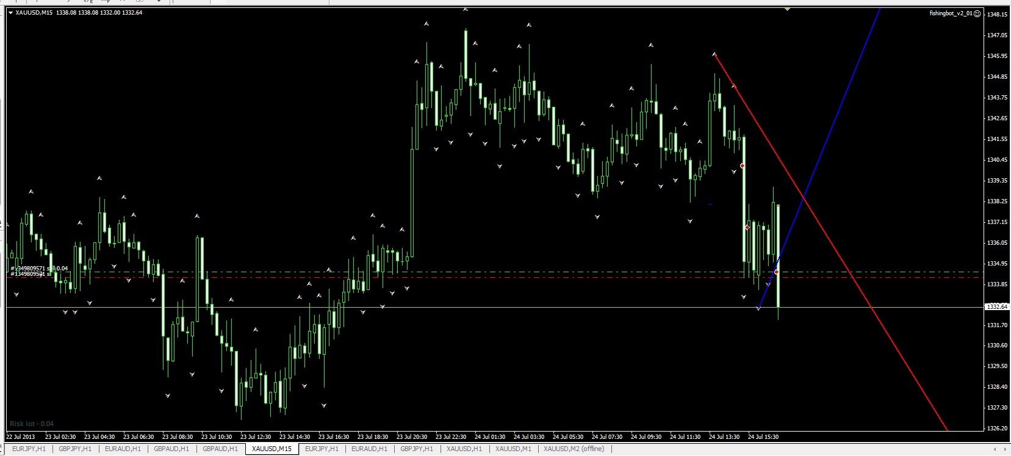1011x456 pixels.
Task: Click the fishingbot_v2_01 expert name
Action: click(951, 13)
